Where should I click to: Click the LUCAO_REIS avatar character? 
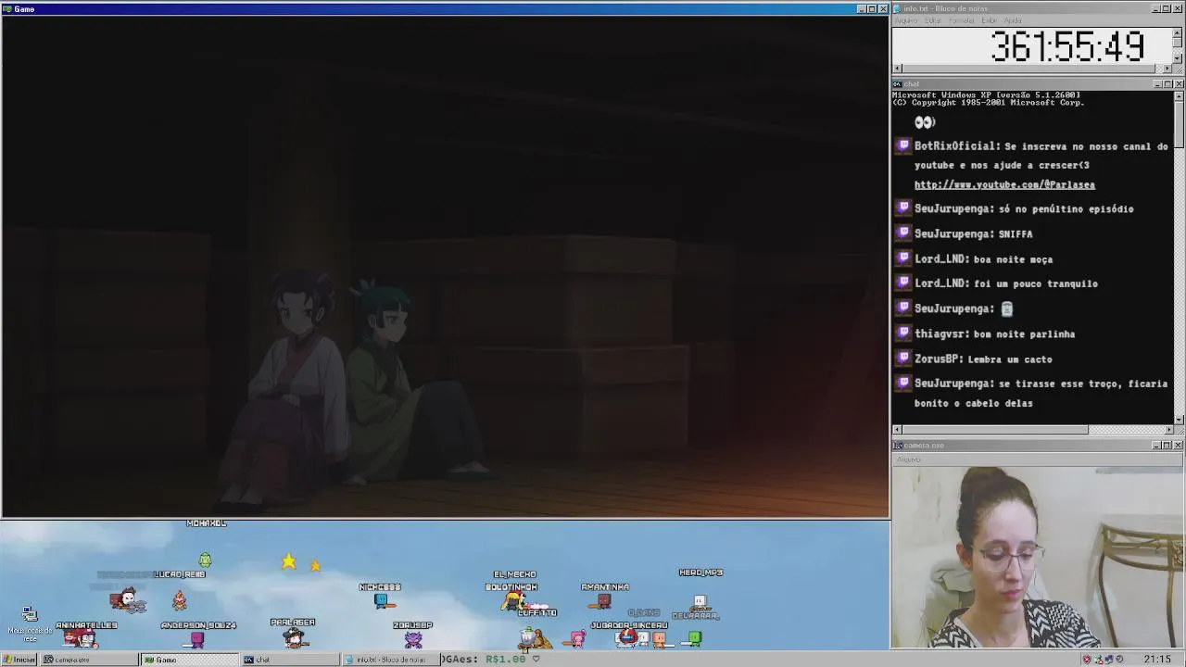[x=179, y=601]
